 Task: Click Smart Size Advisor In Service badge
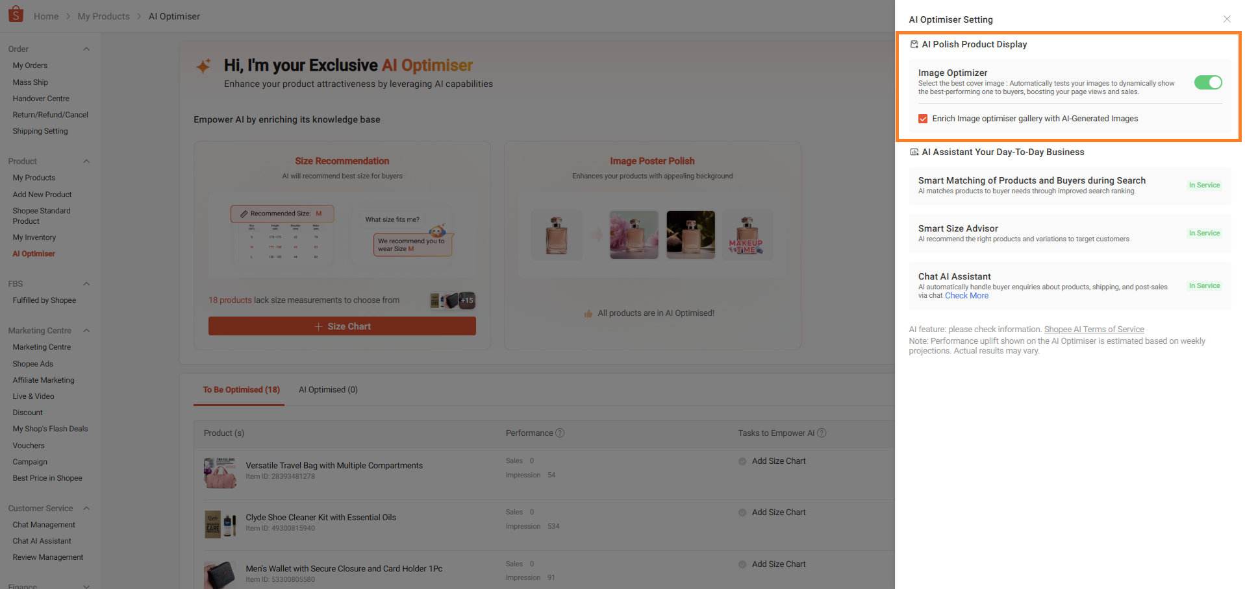1204,233
